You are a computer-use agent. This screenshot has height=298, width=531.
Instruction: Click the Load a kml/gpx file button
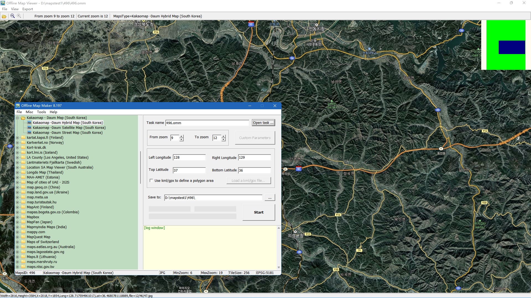click(249, 181)
